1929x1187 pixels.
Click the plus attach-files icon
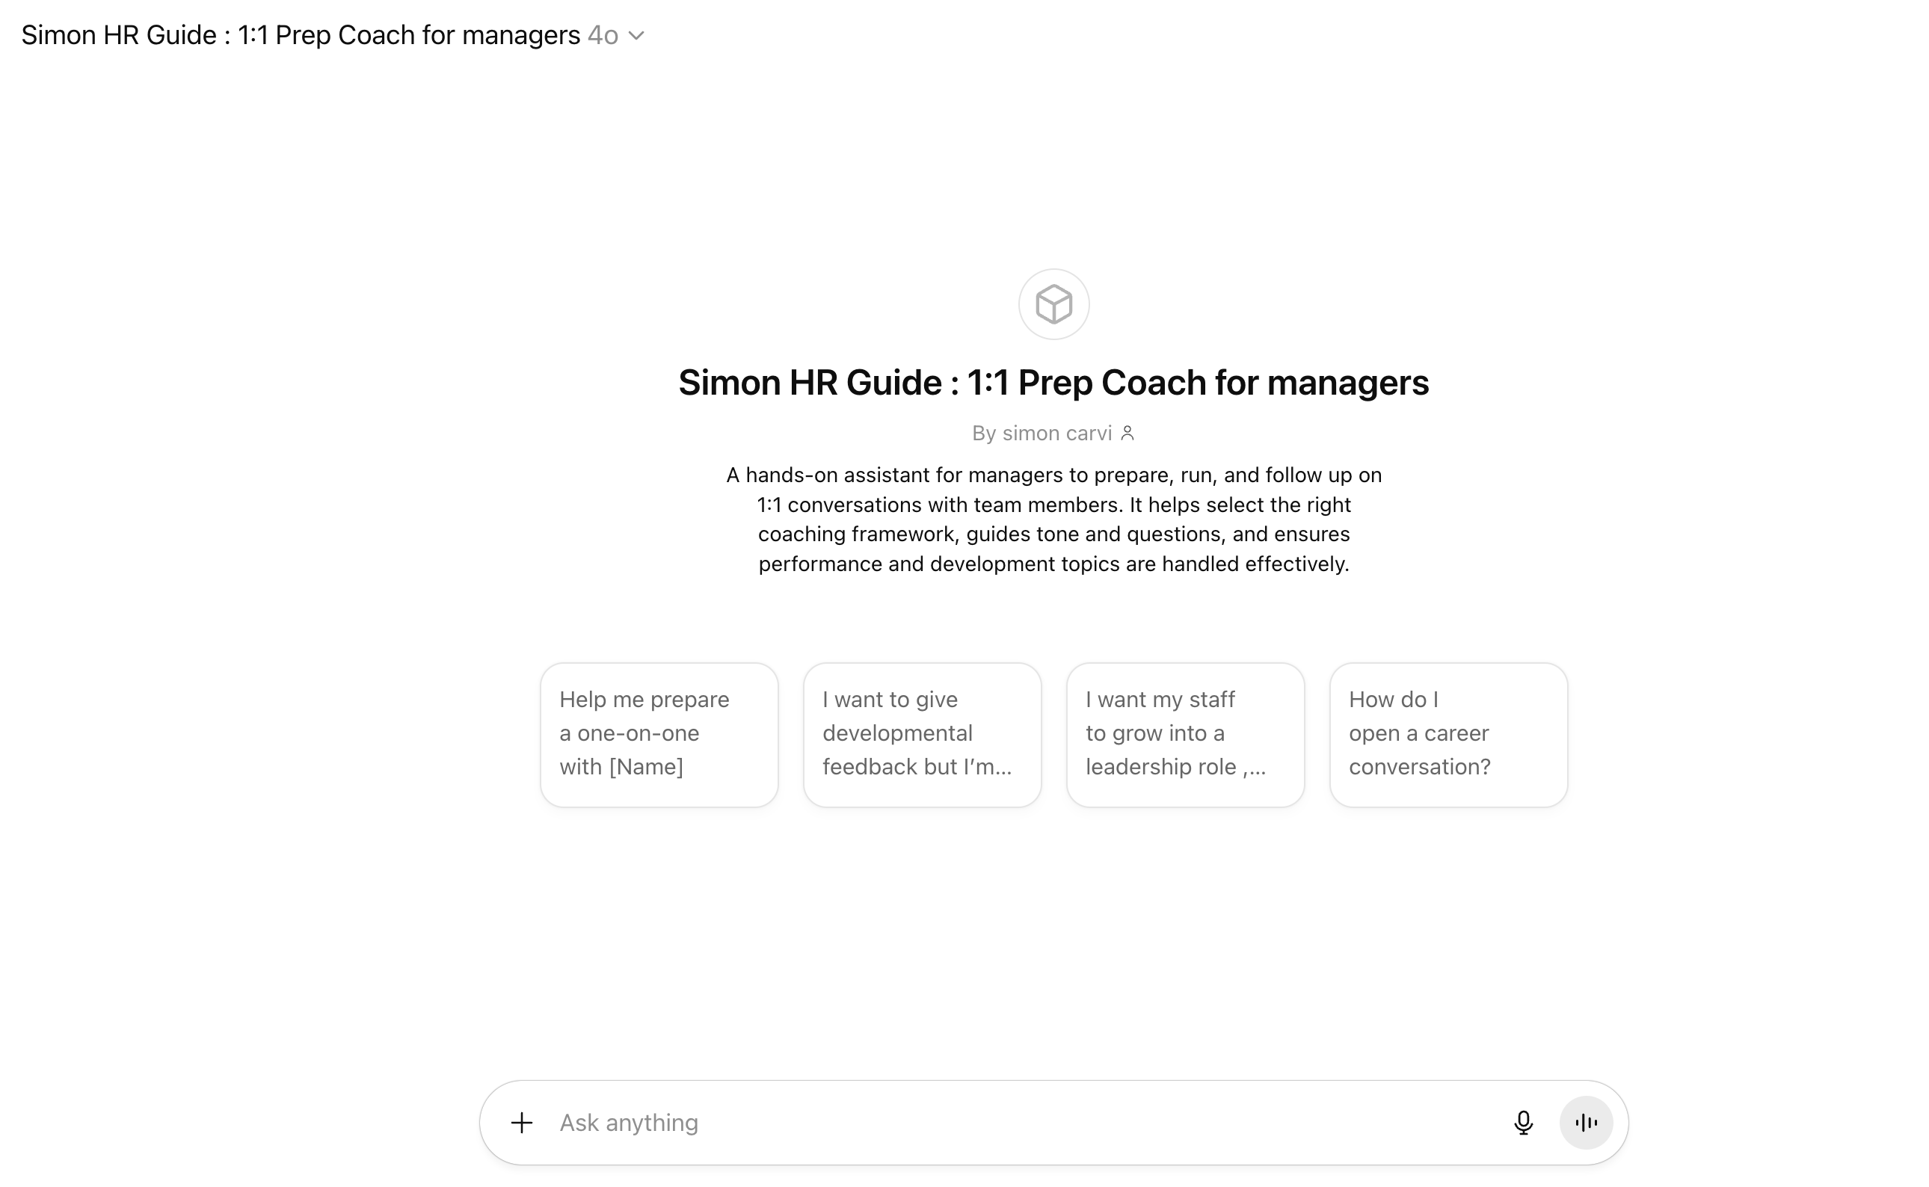(x=521, y=1123)
